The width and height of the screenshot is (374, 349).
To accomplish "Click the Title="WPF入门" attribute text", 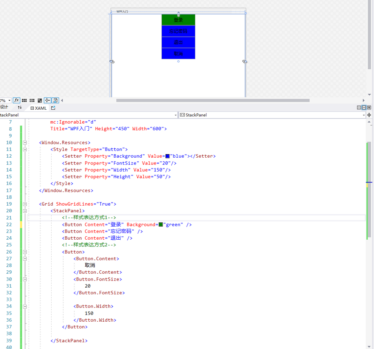I will [x=71, y=129].
